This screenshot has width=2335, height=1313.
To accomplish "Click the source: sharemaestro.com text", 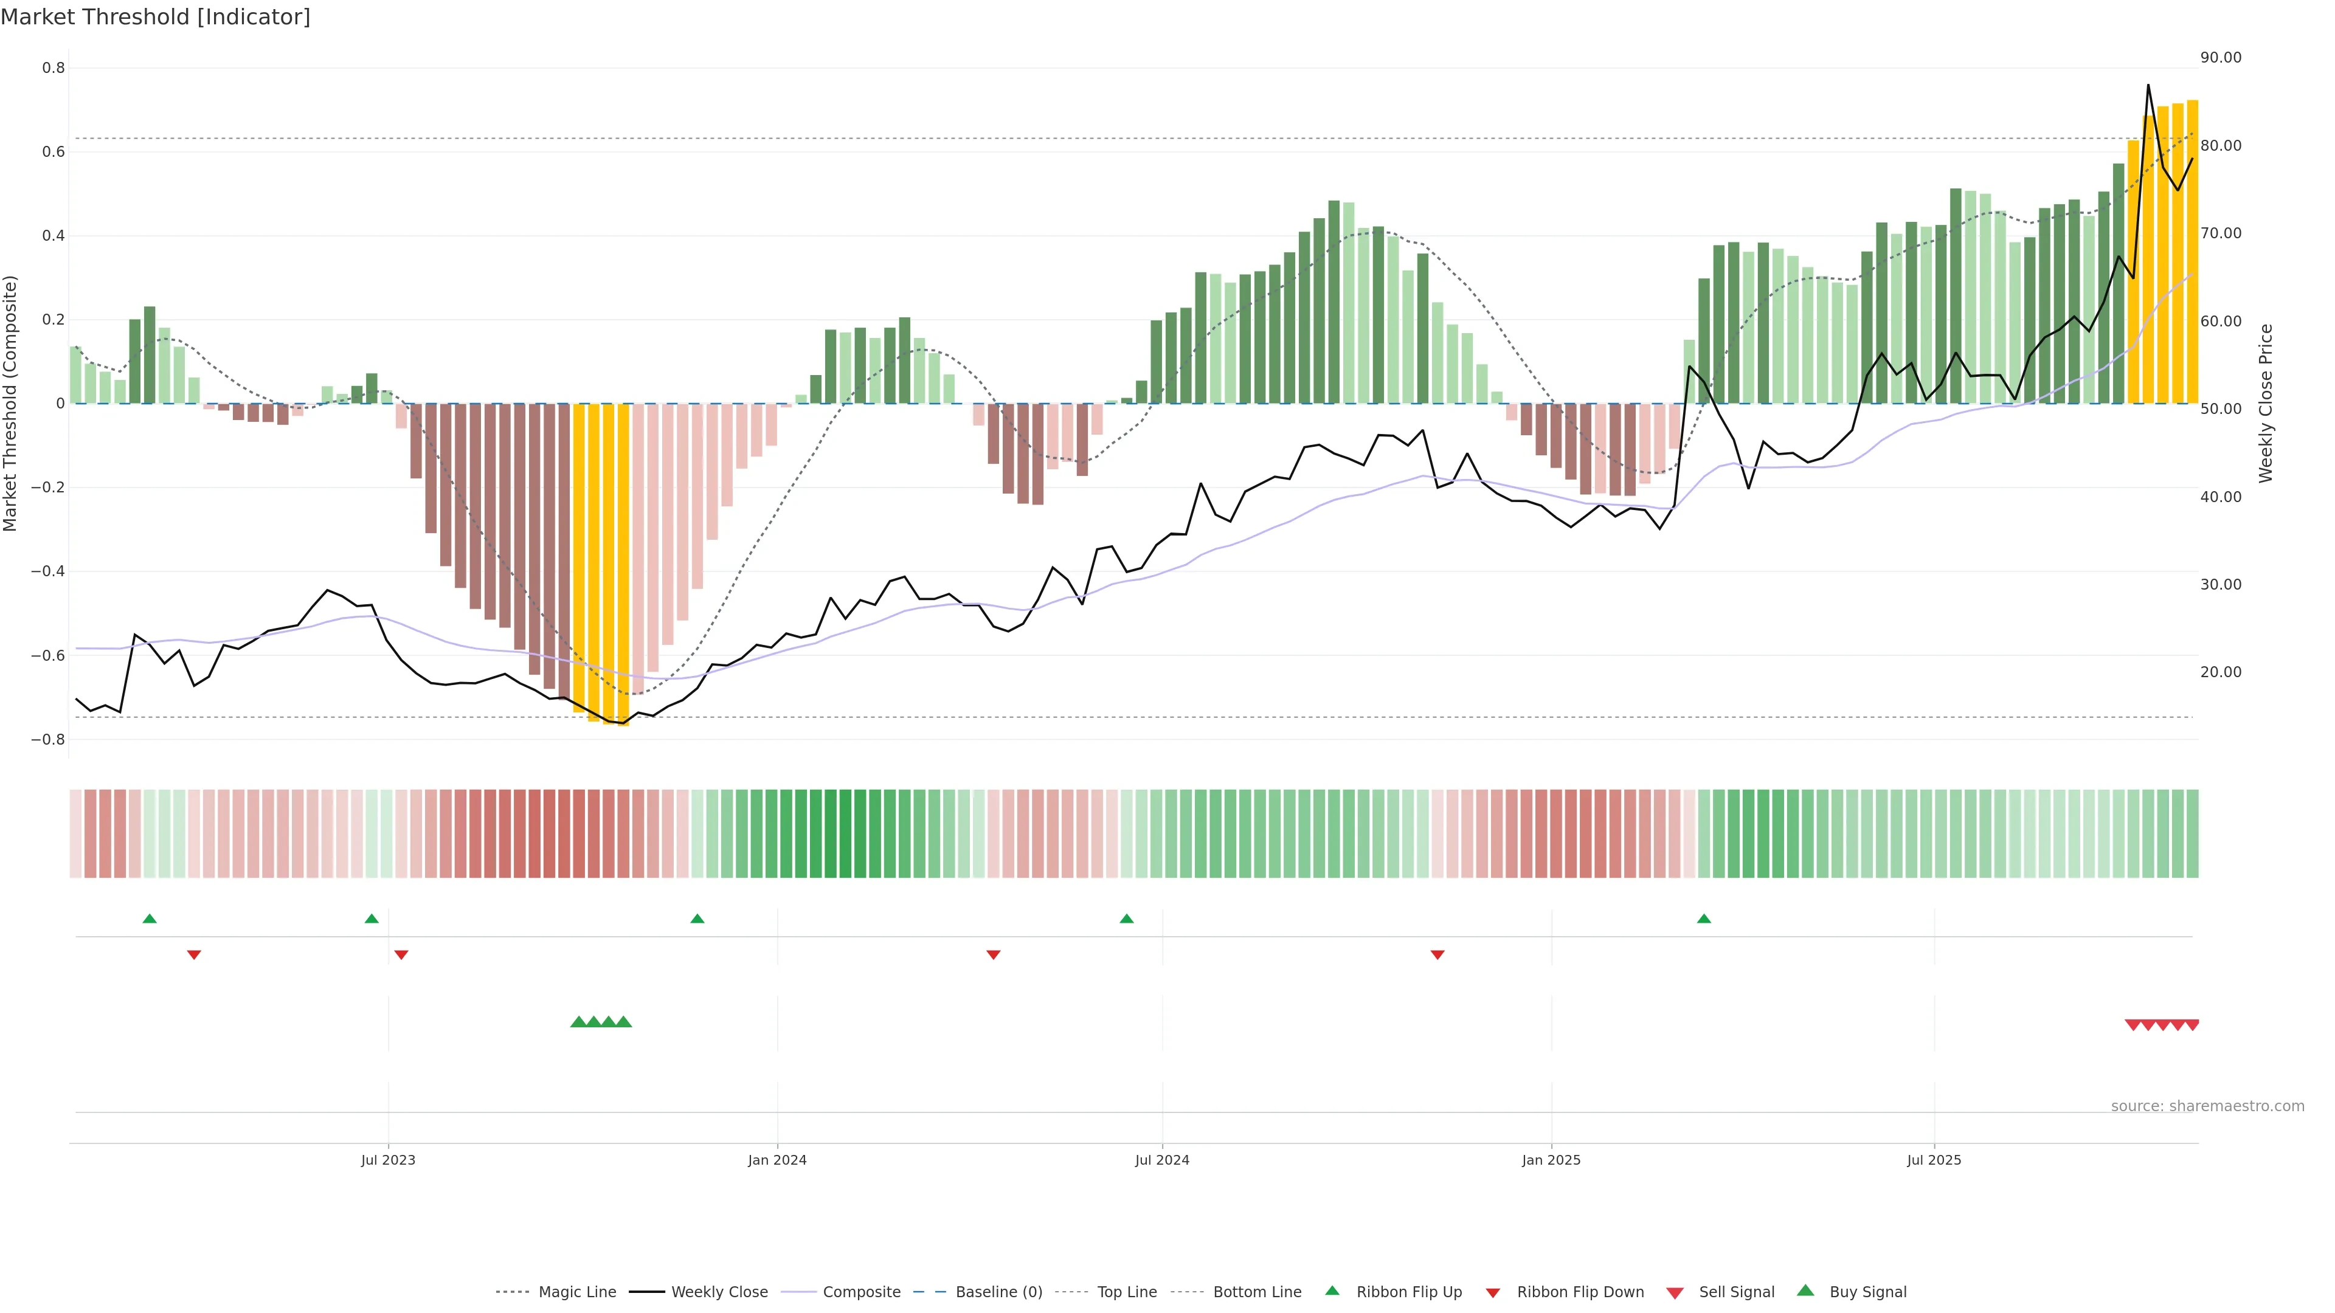I will click(2207, 1106).
